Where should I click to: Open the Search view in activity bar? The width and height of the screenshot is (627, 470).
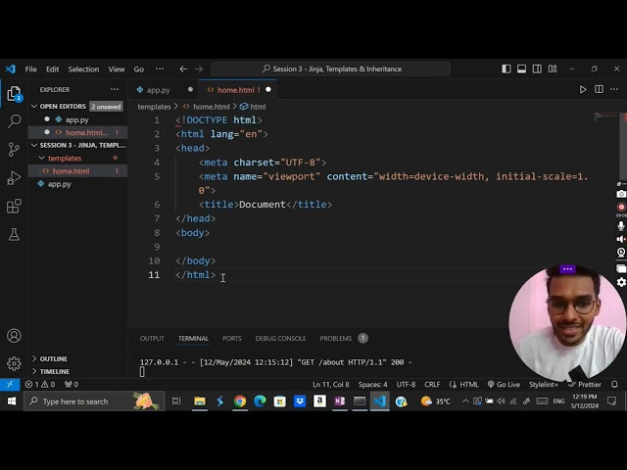(x=14, y=121)
